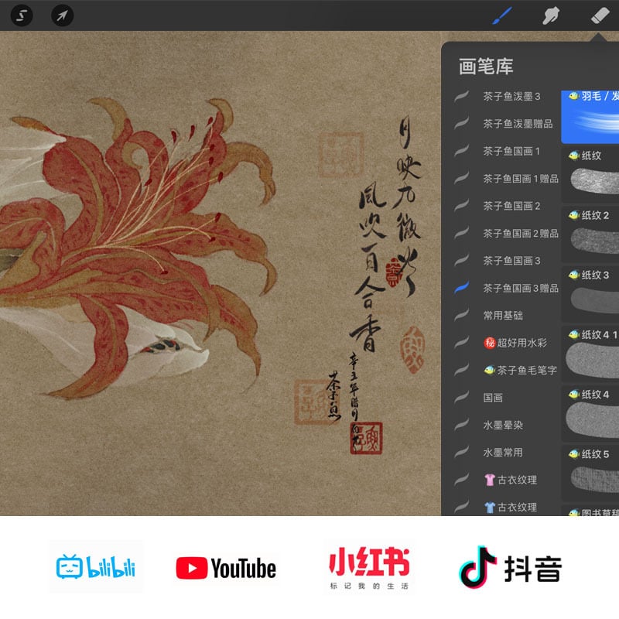Click the YouTube logo
Image resolution: width=619 pixels, height=619 pixels.
pos(226,569)
